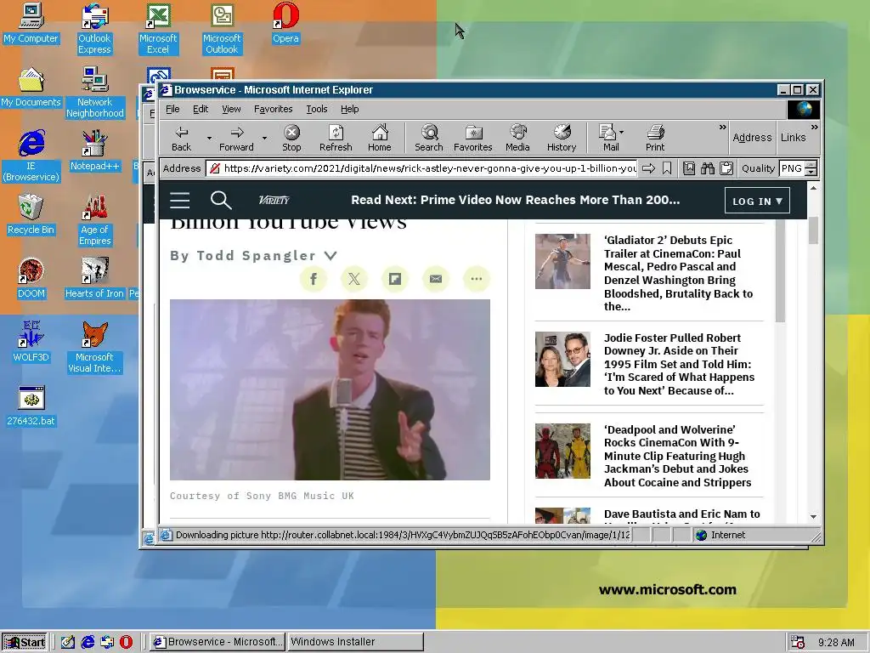This screenshot has width=870, height=653.
Task: Stop the page from loading
Action: [292, 138]
